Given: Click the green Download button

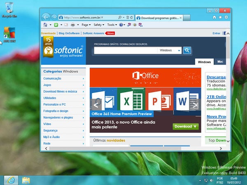Looking at the screenshot, I should click(186, 126).
